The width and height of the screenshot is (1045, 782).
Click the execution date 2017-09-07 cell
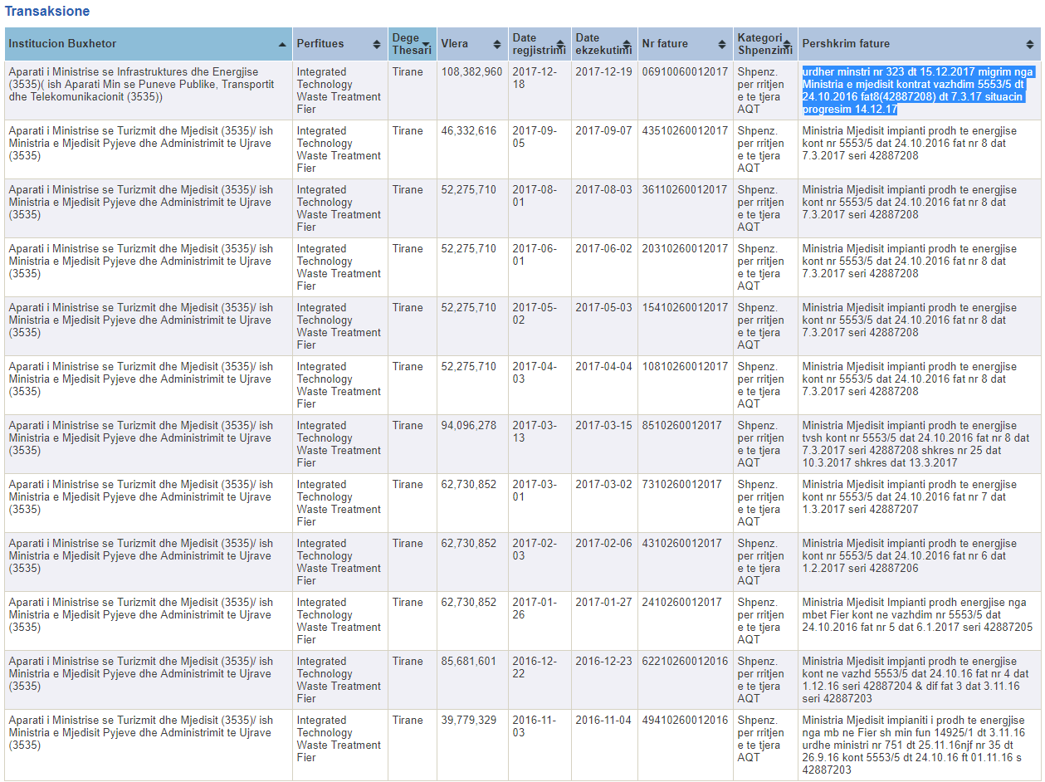[x=603, y=131]
